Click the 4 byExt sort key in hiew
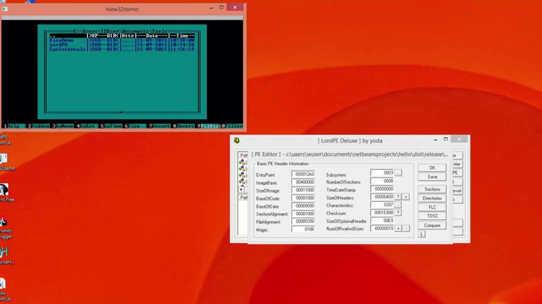Viewport: 542px width, 304px height. (x=86, y=126)
